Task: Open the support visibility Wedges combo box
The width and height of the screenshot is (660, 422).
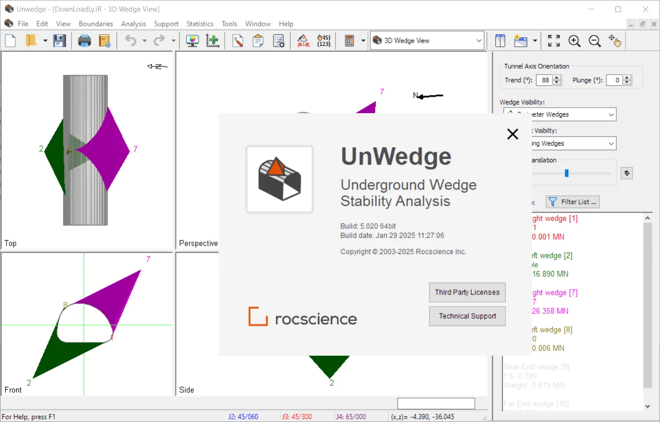Action: pos(574,143)
